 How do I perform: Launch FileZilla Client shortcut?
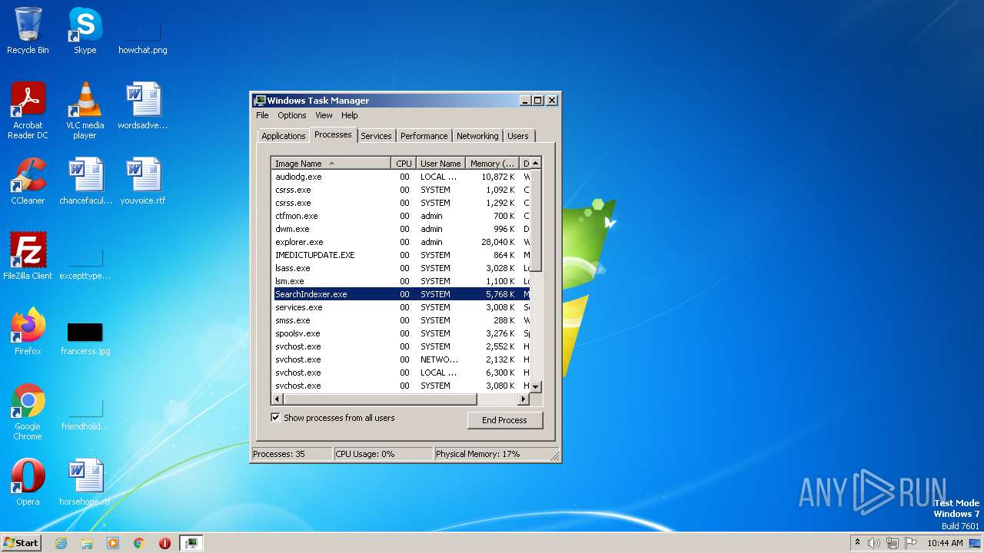click(x=28, y=256)
